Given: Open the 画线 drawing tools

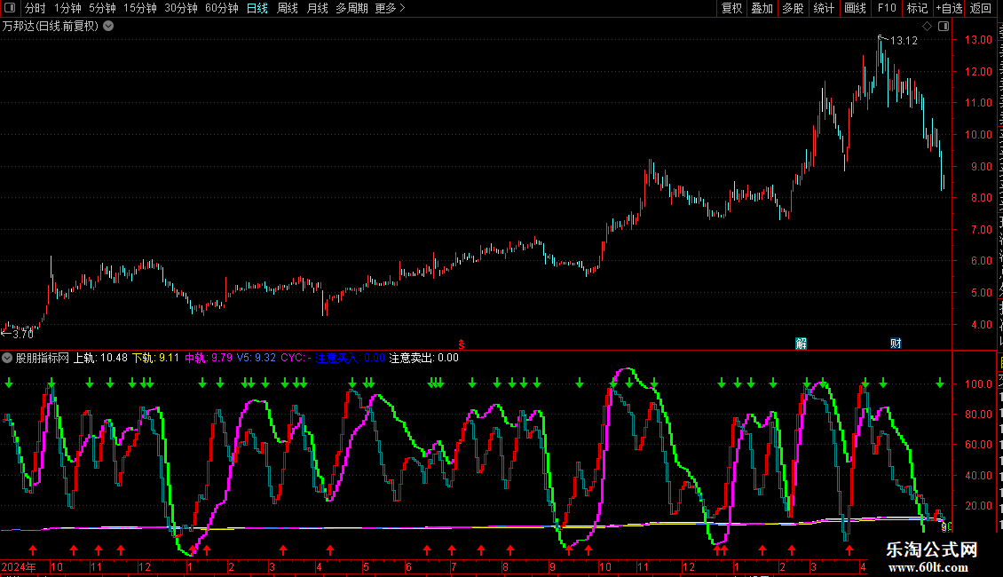Looking at the screenshot, I should [855, 8].
